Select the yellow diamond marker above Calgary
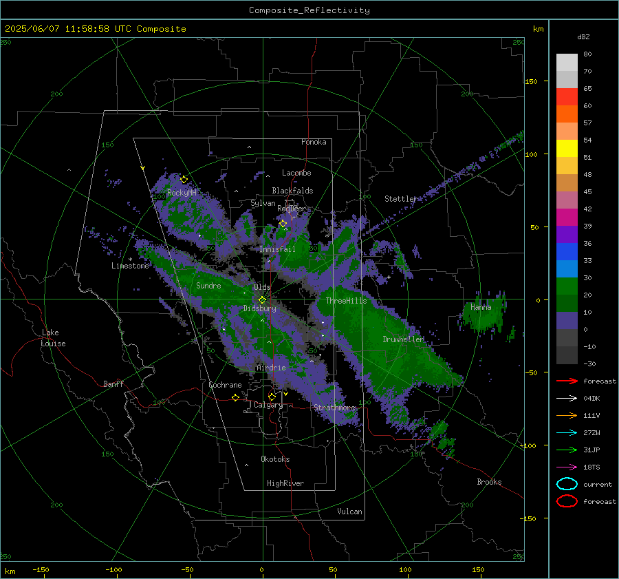The width and height of the screenshot is (619, 579). click(x=272, y=397)
